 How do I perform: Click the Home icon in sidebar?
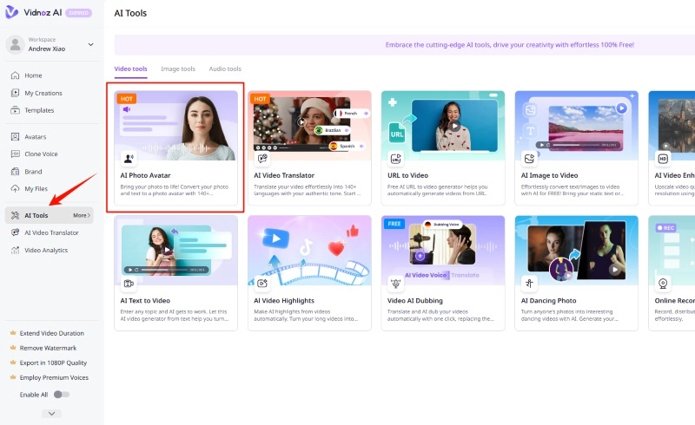pyautogui.click(x=16, y=75)
